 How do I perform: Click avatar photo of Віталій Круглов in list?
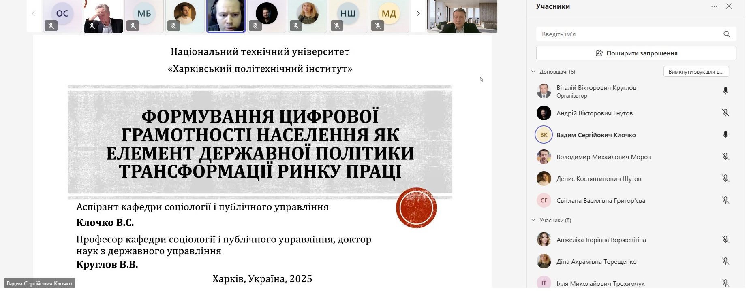tap(544, 91)
